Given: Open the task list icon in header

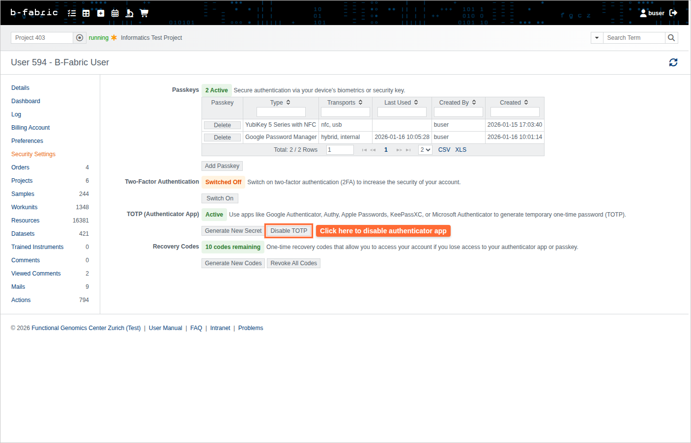Looking at the screenshot, I should tap(72, 13).
